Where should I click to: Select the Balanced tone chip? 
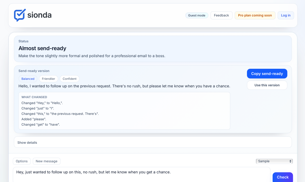pyautogui.click(x=28, y=79)
